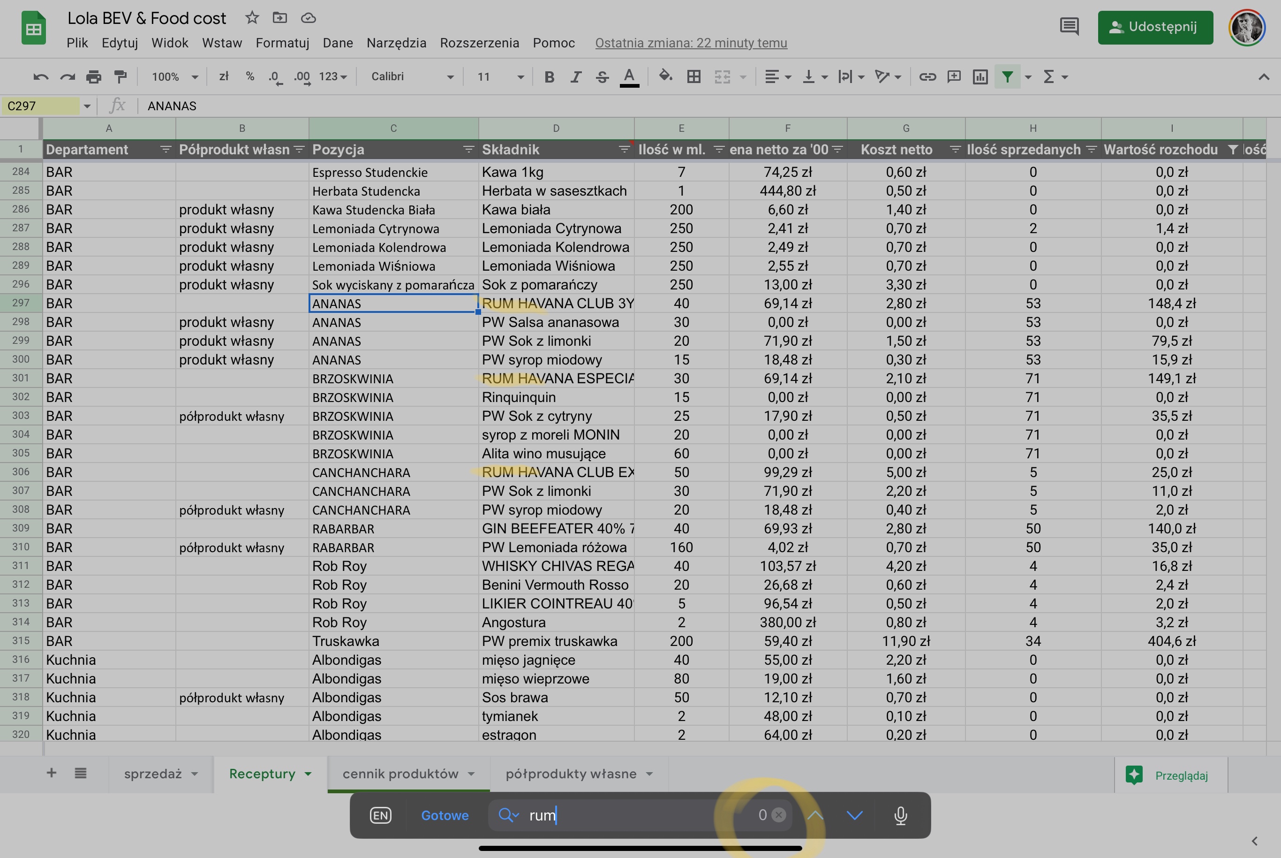Viewport: 1281px width, 858px height.
Task: Toggle the filter funnel button
Action: pos(1007,76)
